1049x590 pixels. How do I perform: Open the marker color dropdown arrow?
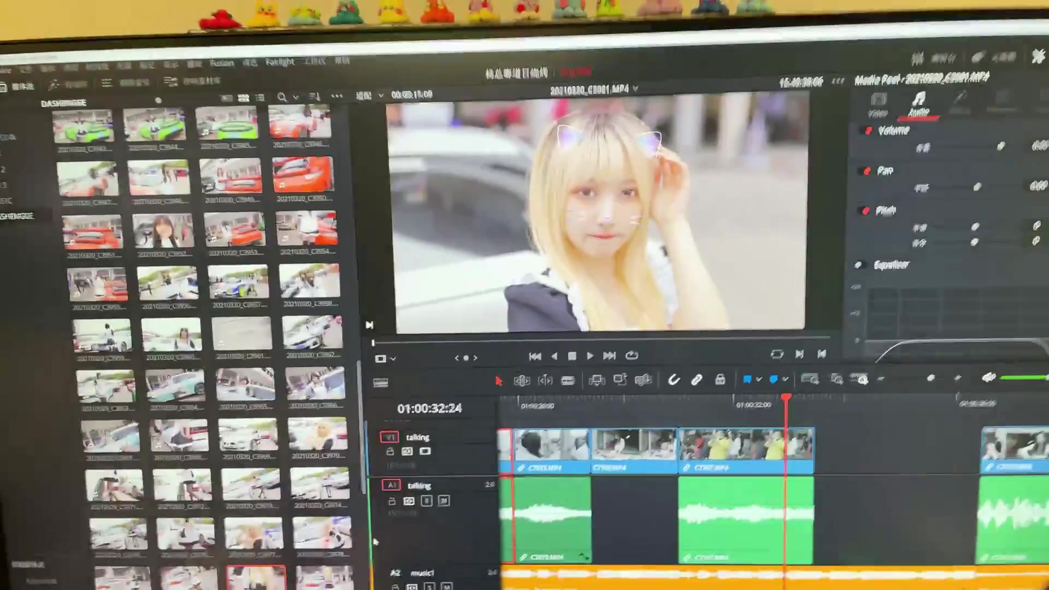786,379
